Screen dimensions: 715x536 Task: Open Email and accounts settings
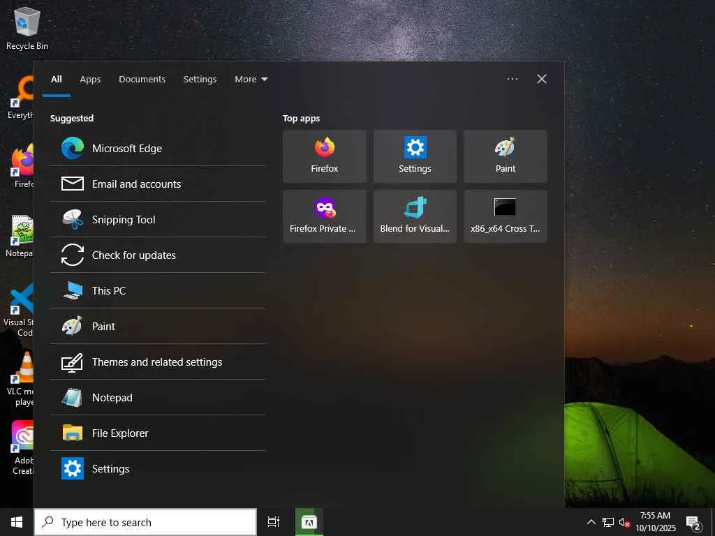pos(158,184)
